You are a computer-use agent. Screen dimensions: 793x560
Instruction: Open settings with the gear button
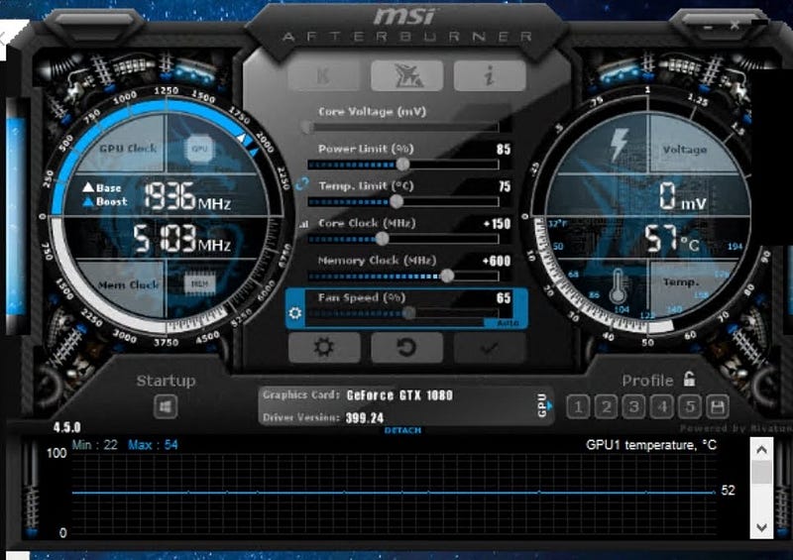tap(324, 348)
